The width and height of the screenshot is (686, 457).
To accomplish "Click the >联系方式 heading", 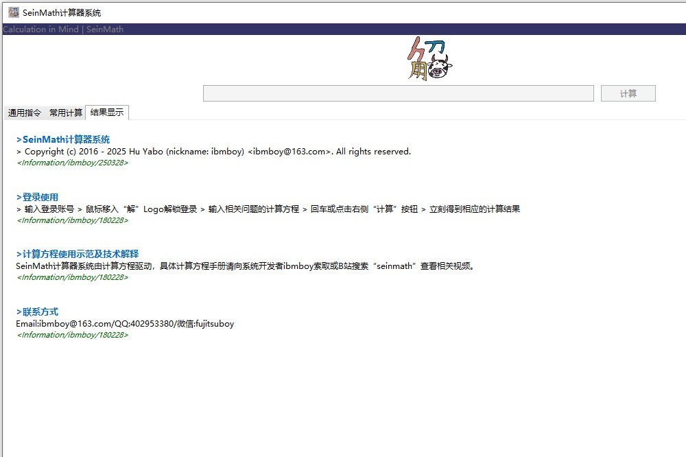I will pyautogui.click(x=38, y=312).
